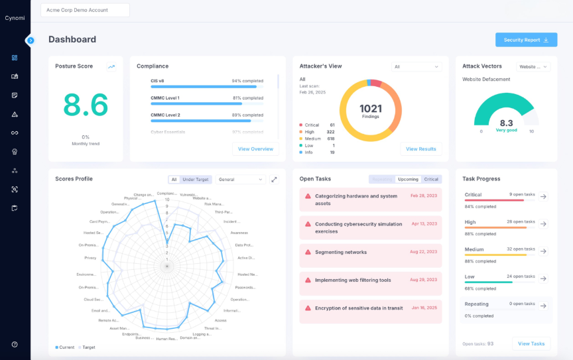Open the Website attack vector dropdown
Screen dimensions: 573x360
(x=533, y=66)
